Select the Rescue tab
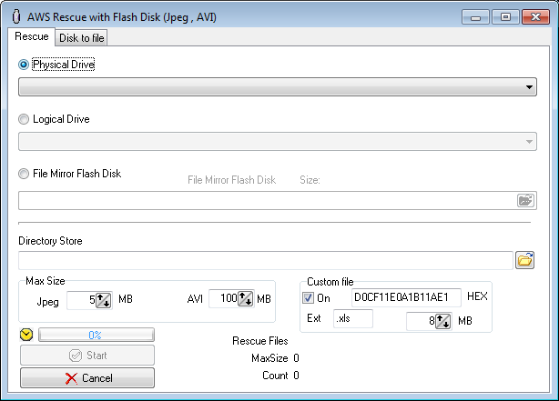The image size is (559, 401). 32,36
